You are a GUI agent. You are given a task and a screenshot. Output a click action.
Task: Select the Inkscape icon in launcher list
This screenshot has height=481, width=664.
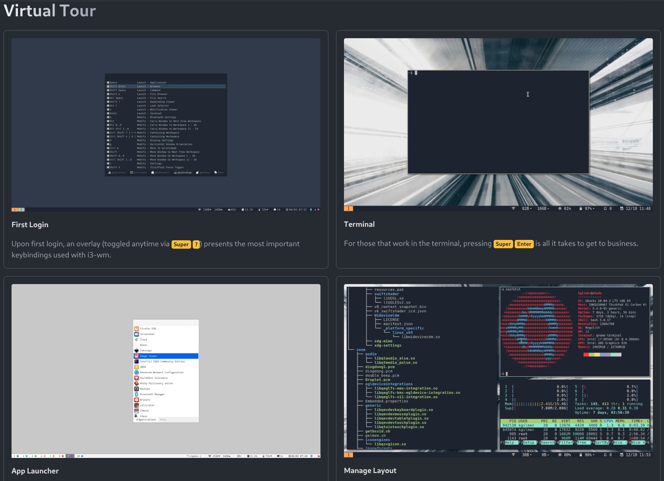pos(137,351)
